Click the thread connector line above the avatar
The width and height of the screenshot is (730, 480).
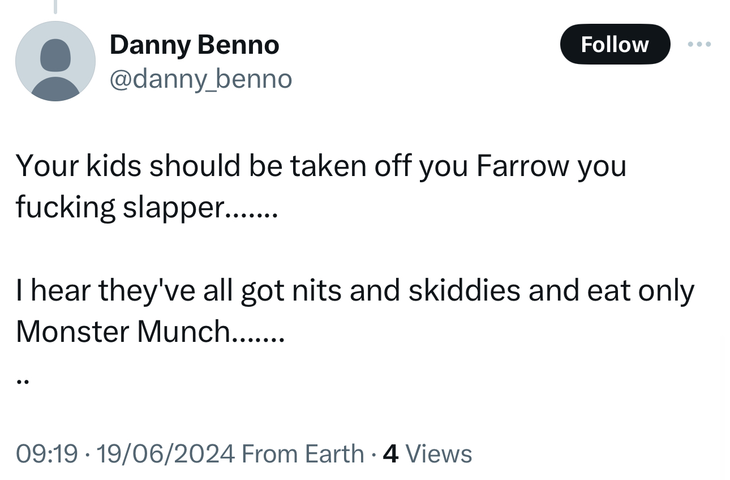pos(55,6)
